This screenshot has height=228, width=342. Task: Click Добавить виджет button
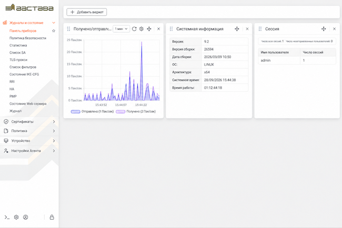tap(87, 12)
